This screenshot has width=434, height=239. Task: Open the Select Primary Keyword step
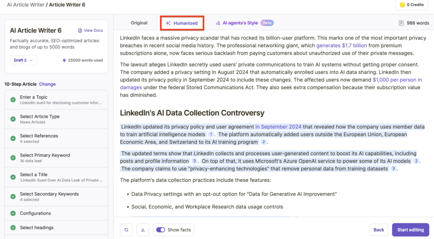[x=56, y=158]
